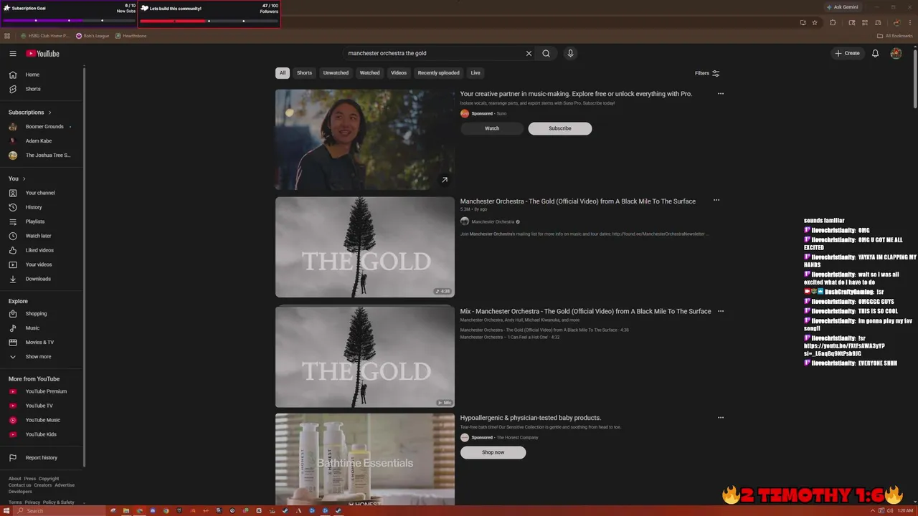Open the Mix Manchester Orchestra playlist thumbnail

pos(365,357)
